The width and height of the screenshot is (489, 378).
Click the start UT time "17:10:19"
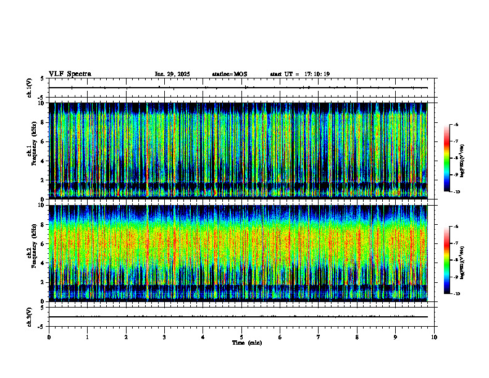317,74
